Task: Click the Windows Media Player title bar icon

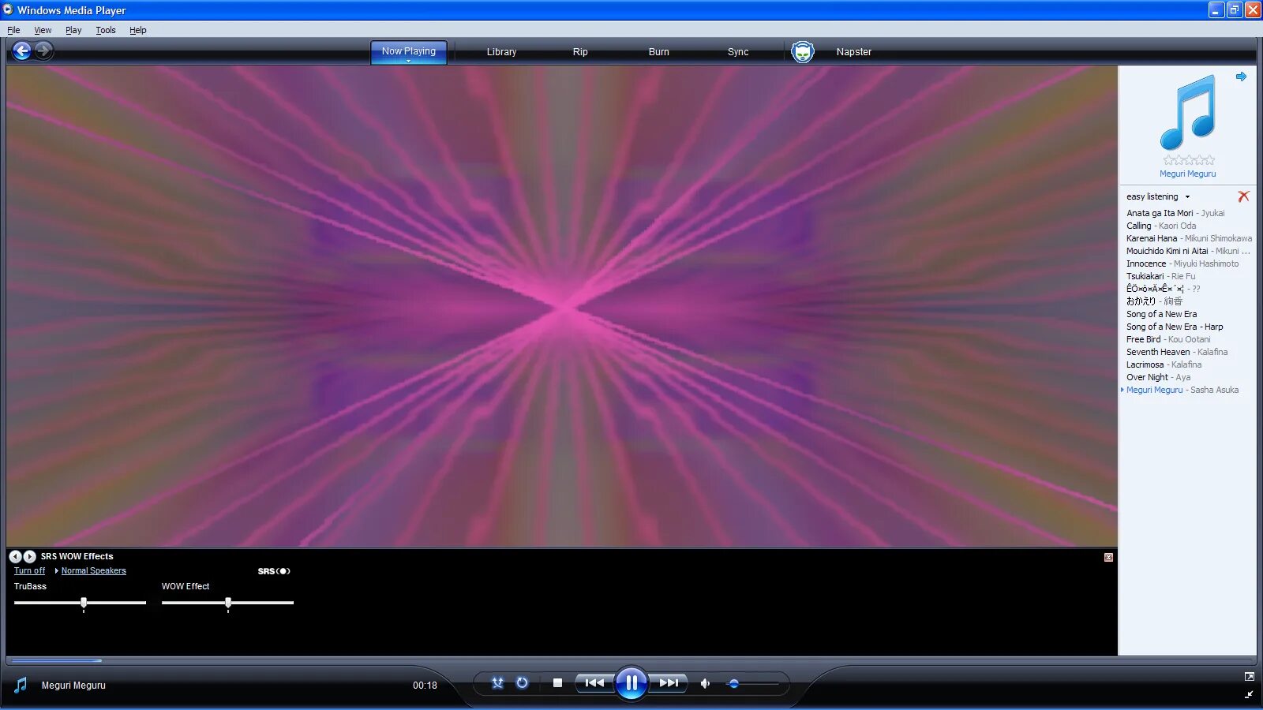Action: click(8, 10)
